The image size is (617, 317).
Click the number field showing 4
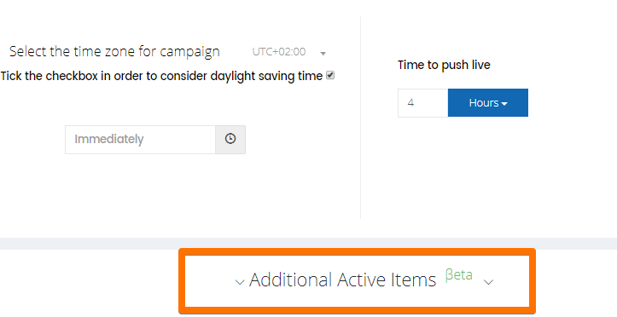click(423, 103)
